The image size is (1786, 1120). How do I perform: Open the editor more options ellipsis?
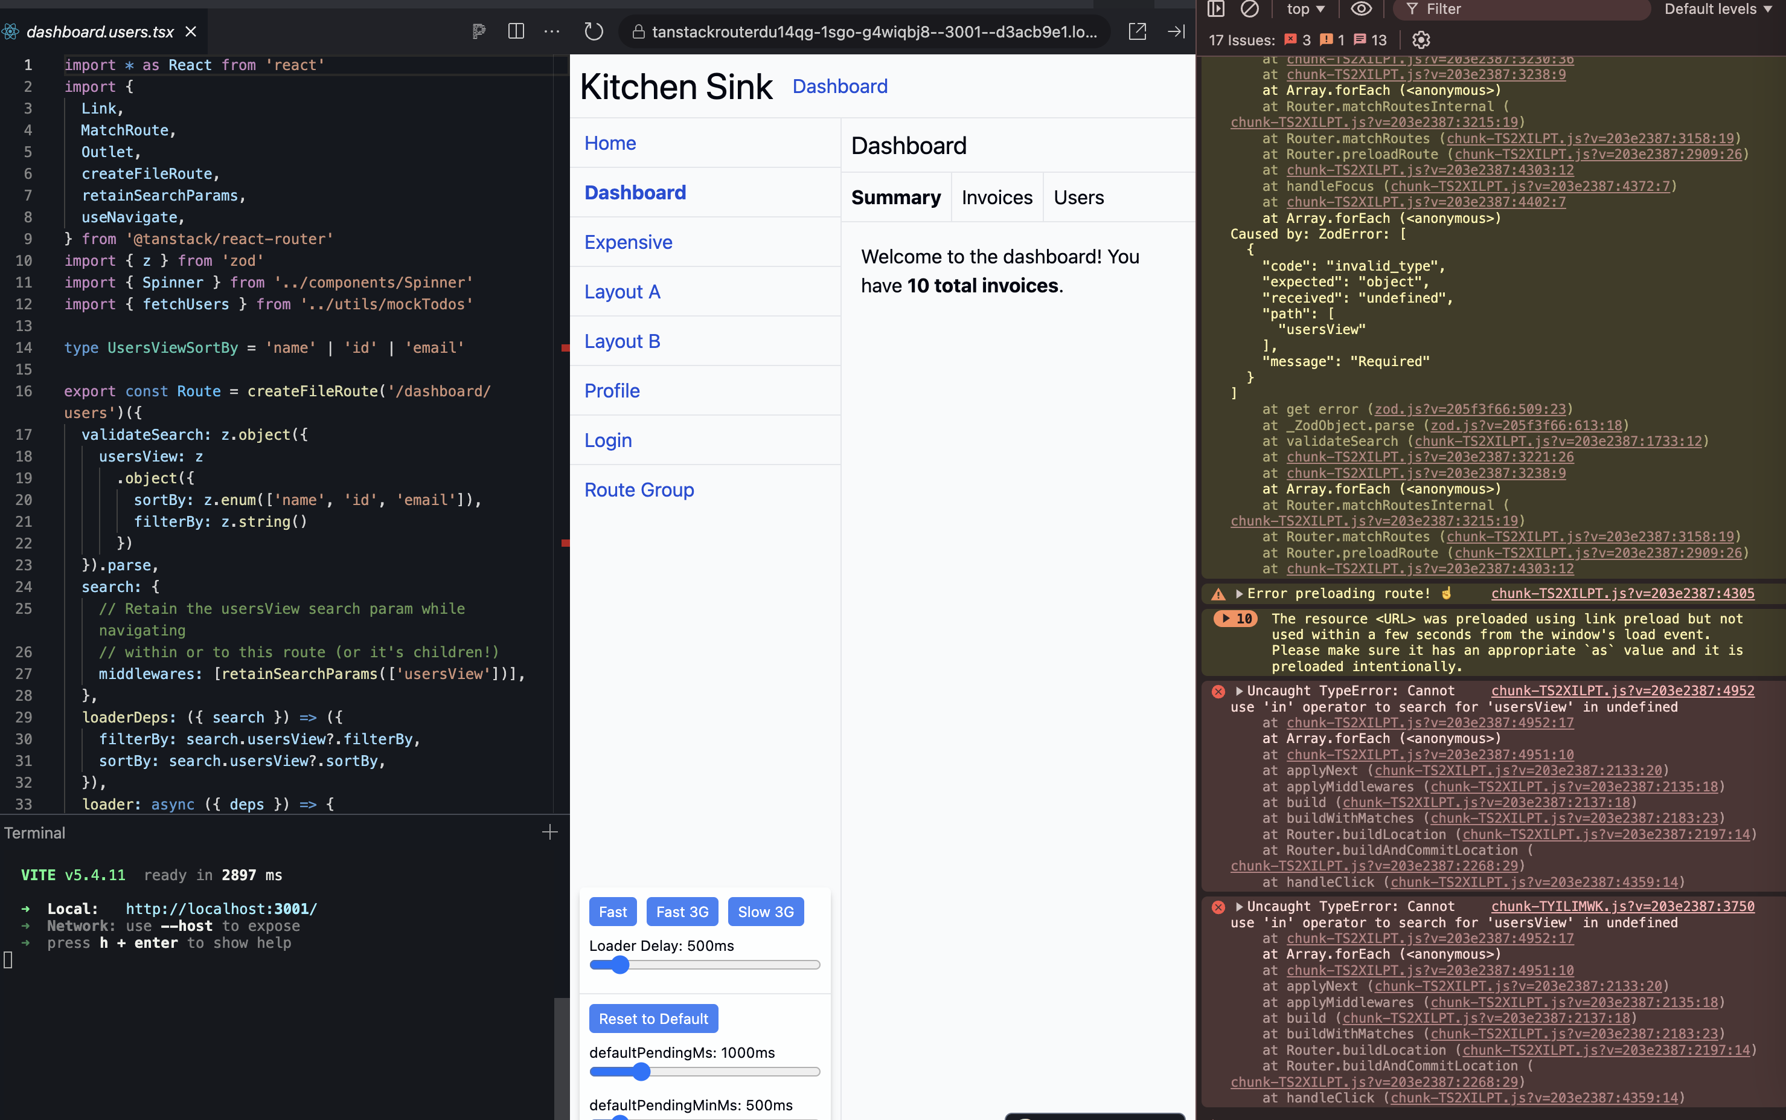click(552, 31)
